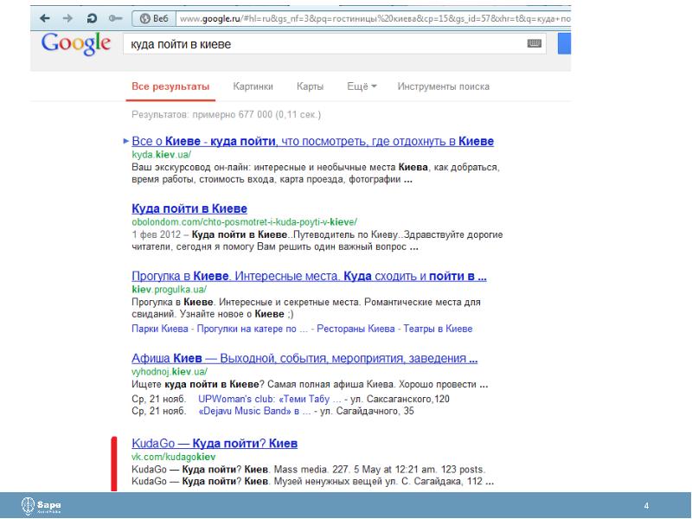Screen dimensions: 692x519
Task: Open the 'Афиша Киев' result link
Action: click(304, 358)
